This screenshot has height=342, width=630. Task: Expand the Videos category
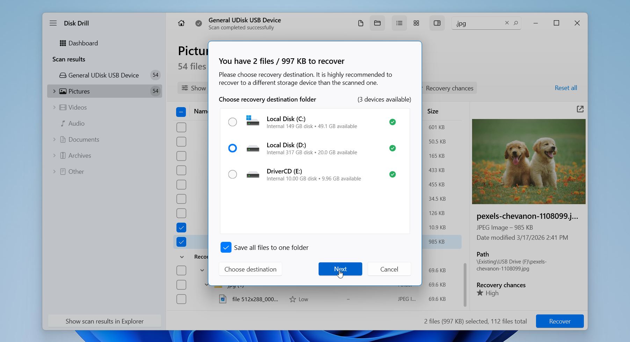(55, 107)
